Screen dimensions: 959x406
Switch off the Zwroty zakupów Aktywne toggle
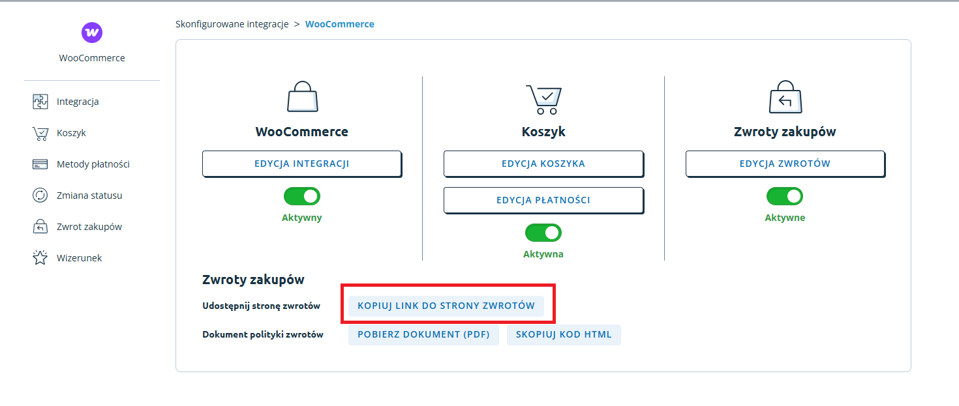(785, 196)
